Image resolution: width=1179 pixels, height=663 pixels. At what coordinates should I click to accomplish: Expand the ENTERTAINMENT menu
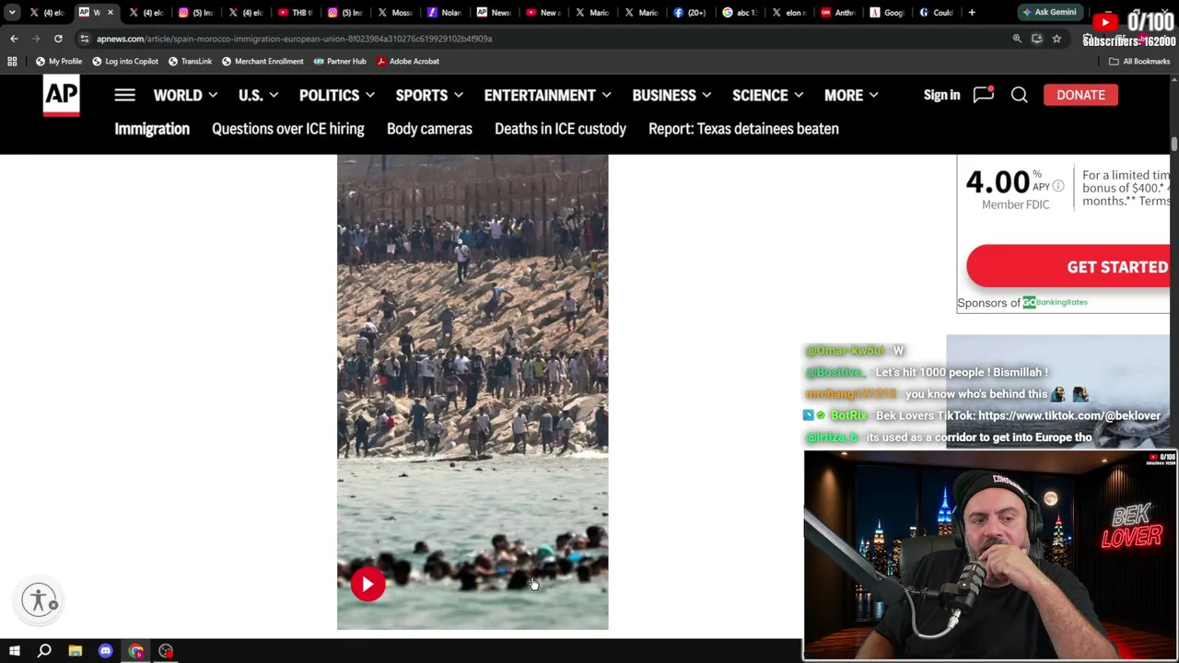point(547,95)
